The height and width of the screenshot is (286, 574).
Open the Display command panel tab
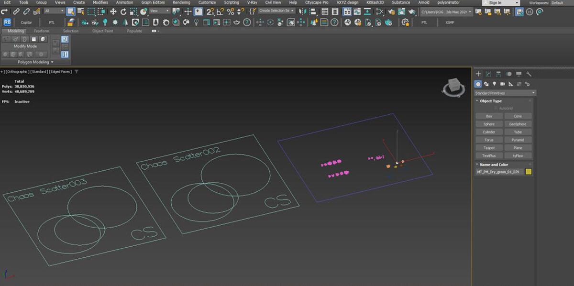519,74
